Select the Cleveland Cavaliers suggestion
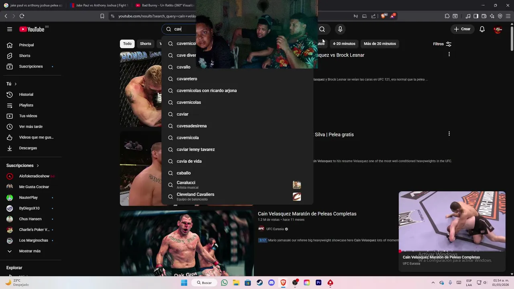The height and width of the screenshot is (289, 514). 237,197
